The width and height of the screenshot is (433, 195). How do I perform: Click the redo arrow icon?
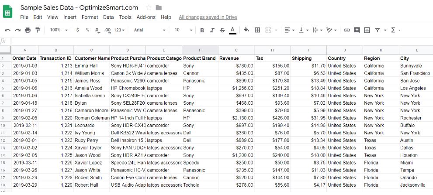pos(17,30)
